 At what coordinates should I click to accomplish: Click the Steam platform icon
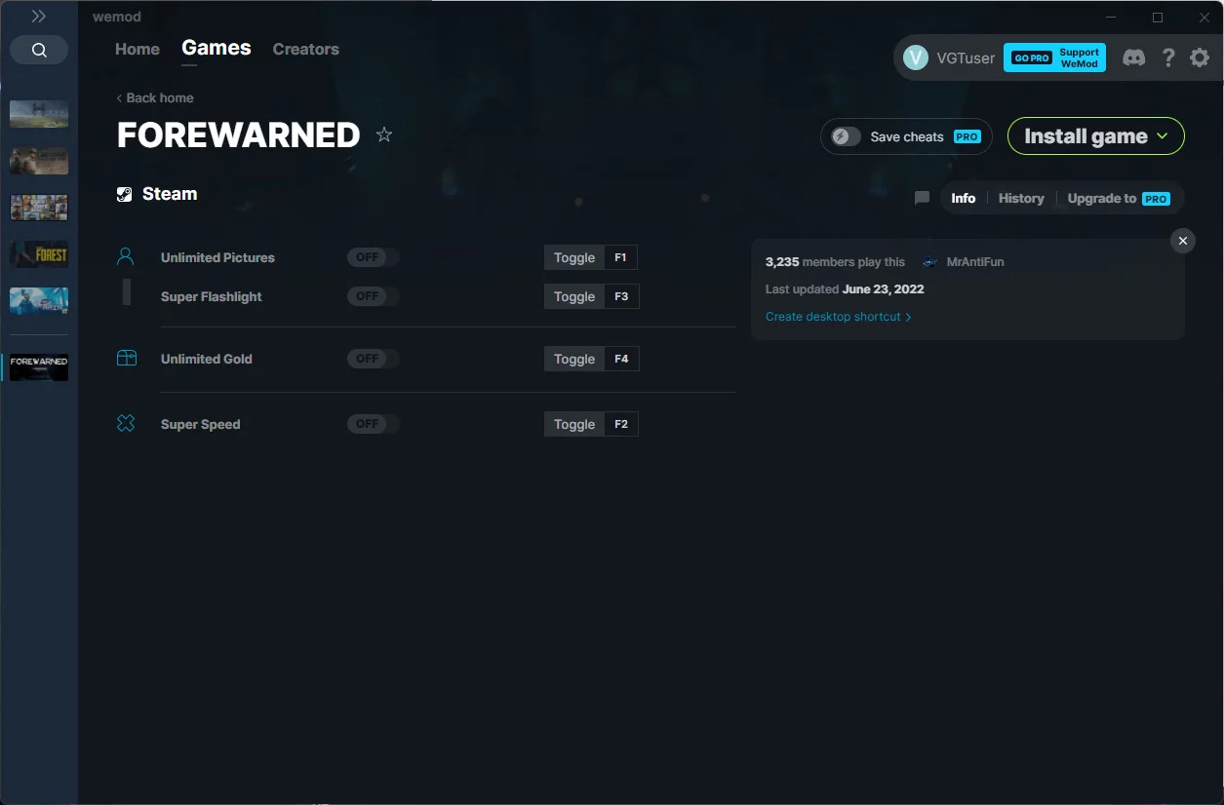[x=125, y=194]
